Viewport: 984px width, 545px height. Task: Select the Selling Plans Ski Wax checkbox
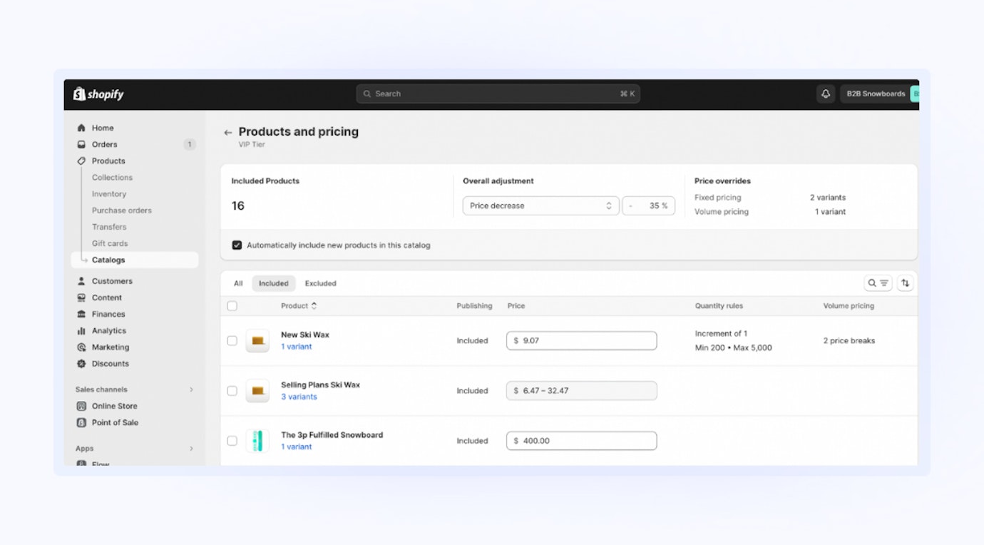232,390
